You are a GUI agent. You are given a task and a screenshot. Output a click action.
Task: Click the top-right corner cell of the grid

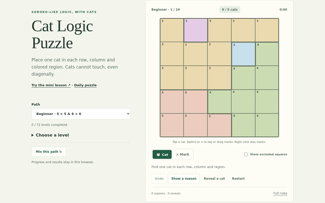pyautogui.click(x=267, y=30)
